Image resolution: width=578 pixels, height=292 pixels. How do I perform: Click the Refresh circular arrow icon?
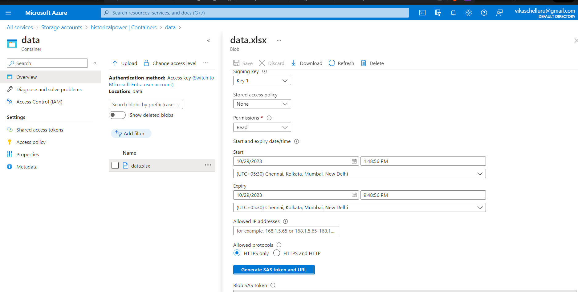click(x=332, y=63)
